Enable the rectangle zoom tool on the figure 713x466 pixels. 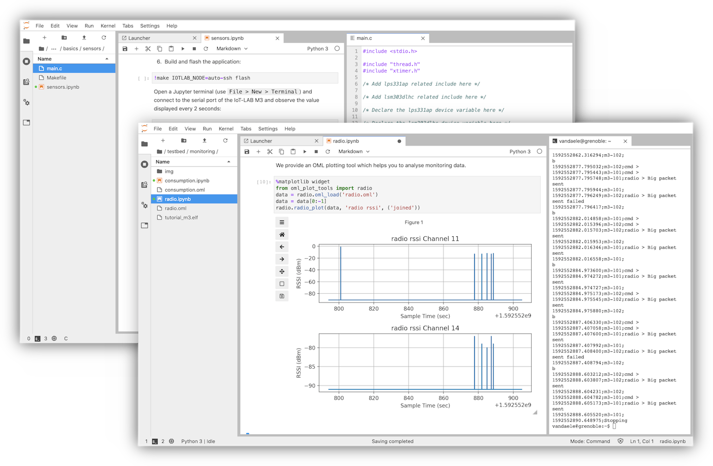[282, 283]
